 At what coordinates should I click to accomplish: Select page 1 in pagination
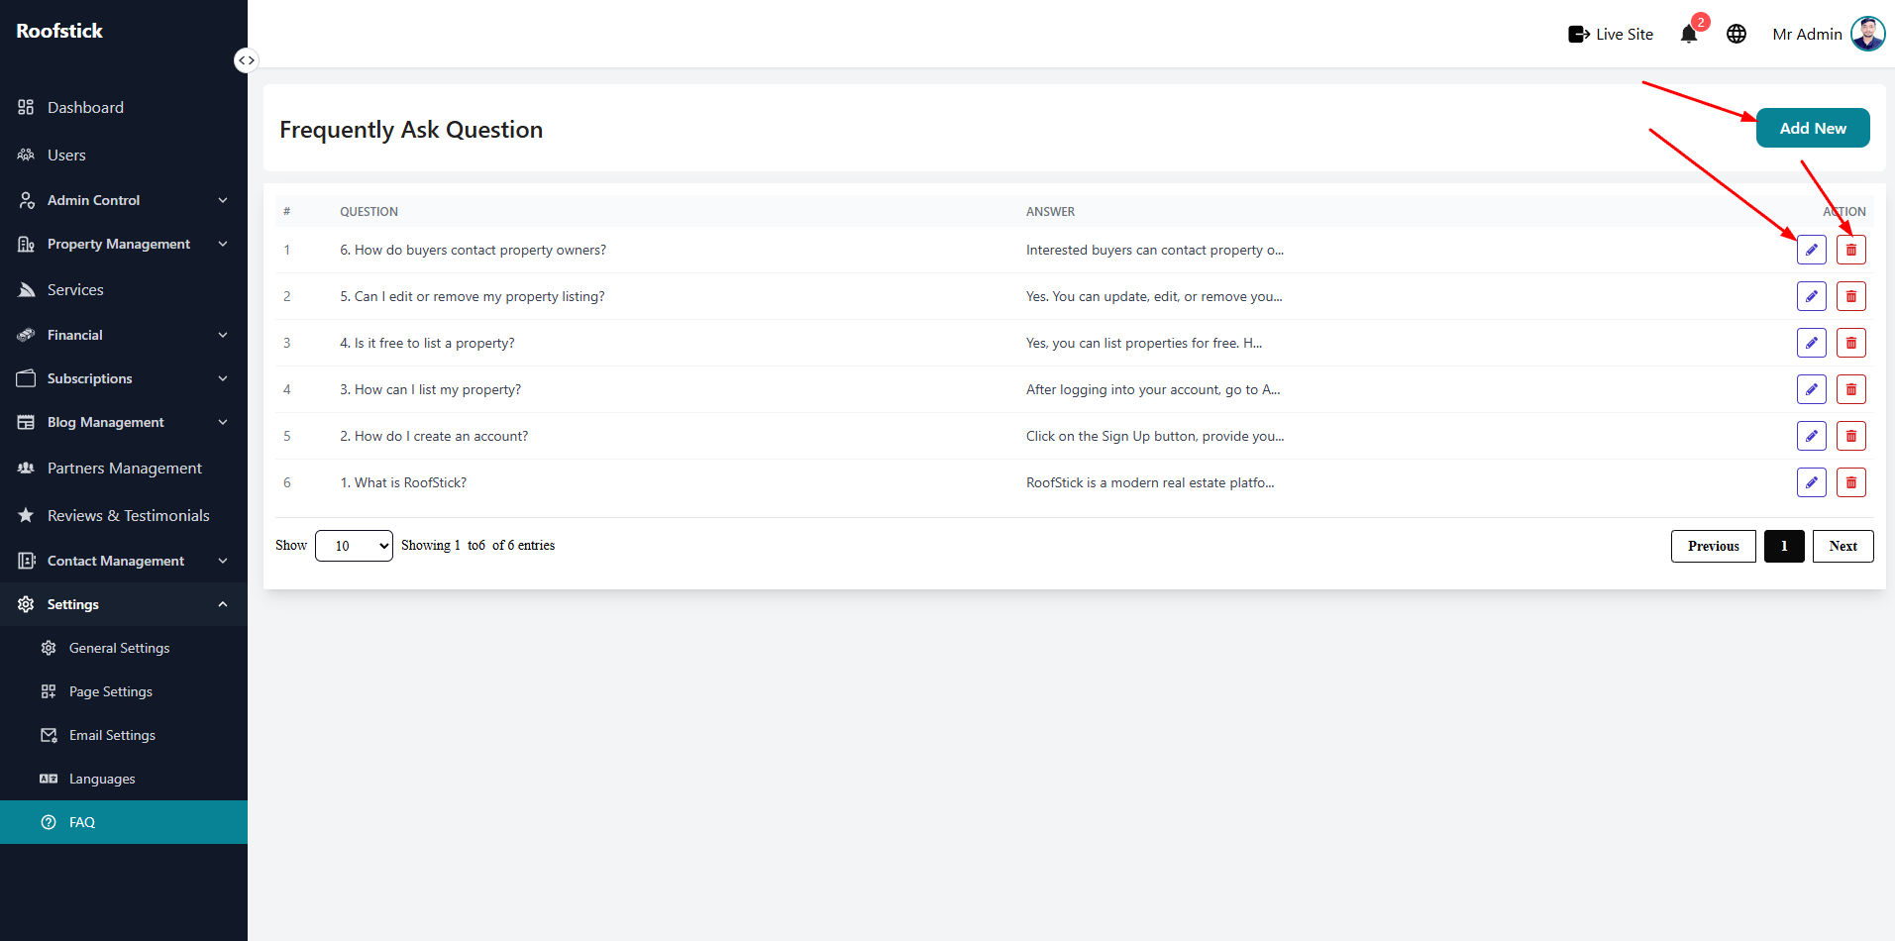coord(1784,546)
